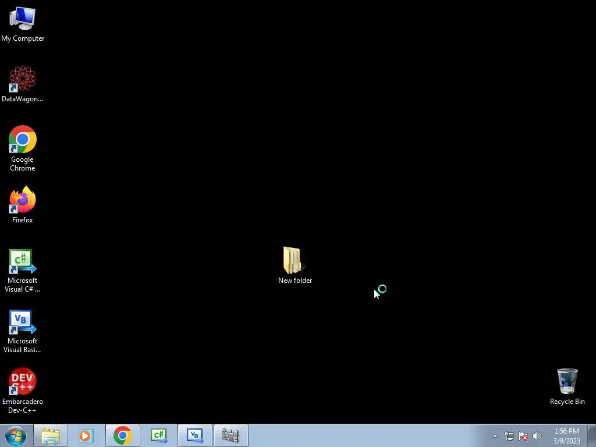Open the clock showing 1:56 PM
The image size is (596, 447).
pyautogui.click(x=566, y=436)
